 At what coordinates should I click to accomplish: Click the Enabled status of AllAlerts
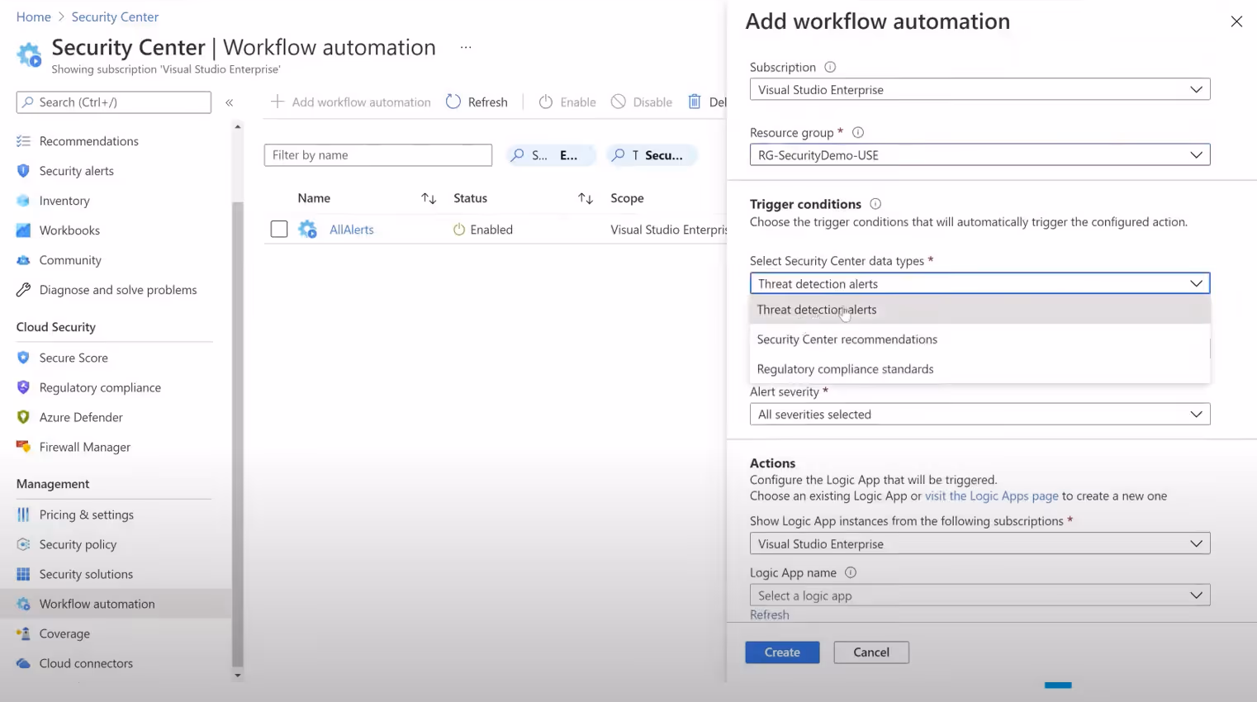[x=483, y=230]
